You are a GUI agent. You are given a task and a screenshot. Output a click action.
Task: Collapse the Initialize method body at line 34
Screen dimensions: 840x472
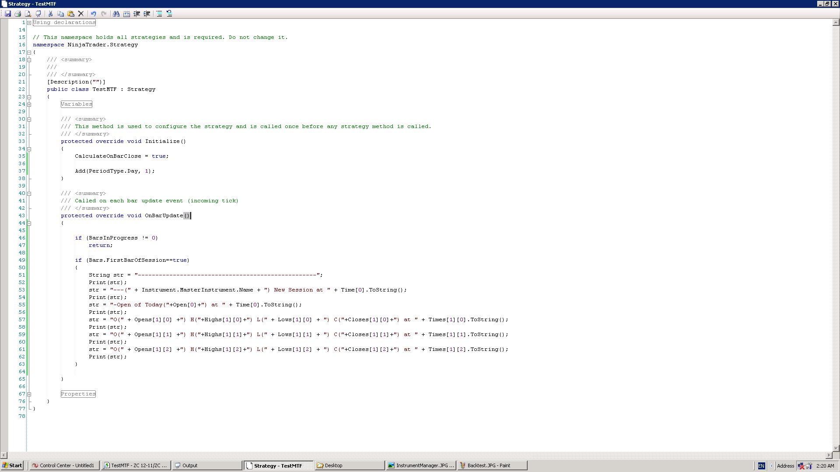point(29,149)
